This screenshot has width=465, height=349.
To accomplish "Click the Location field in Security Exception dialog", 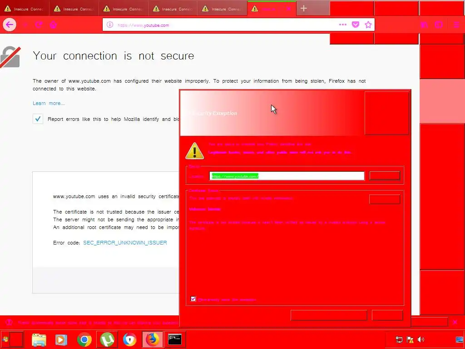I will click(x=287, y=176).
